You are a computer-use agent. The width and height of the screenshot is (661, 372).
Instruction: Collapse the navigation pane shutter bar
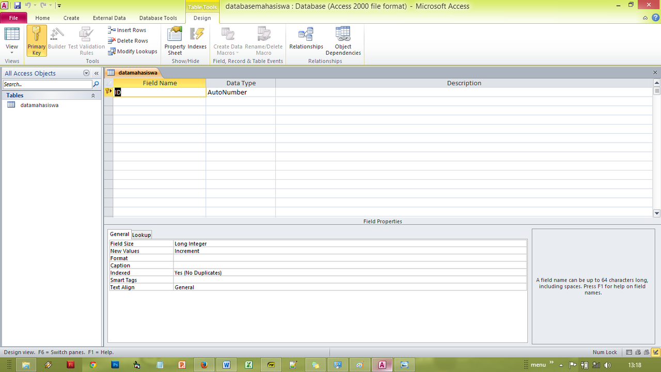96,73
